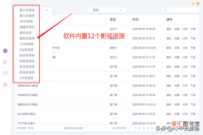Open title 温柔的背叛 34集全

(x=28, y=85)
